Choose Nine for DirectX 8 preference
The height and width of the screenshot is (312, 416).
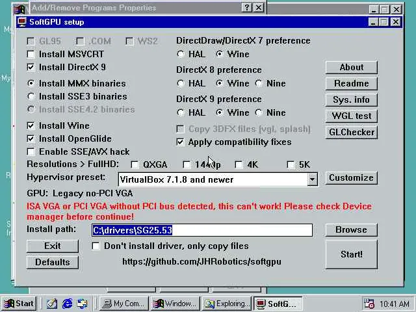click(259, 83)
